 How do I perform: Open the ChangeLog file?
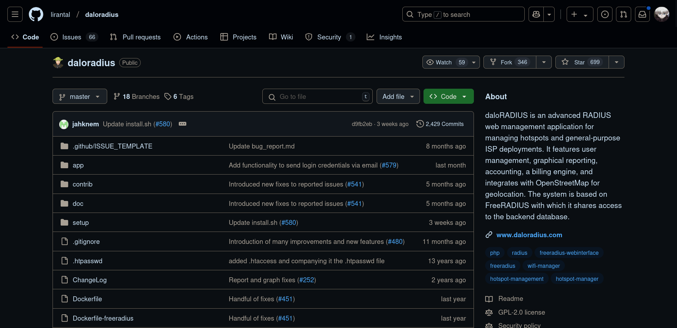(x=90, y=280)
